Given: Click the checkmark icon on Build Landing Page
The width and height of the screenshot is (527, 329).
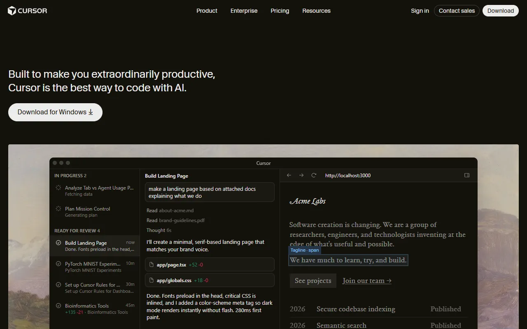Looking at the screenshot, I should tap(58, 243).
